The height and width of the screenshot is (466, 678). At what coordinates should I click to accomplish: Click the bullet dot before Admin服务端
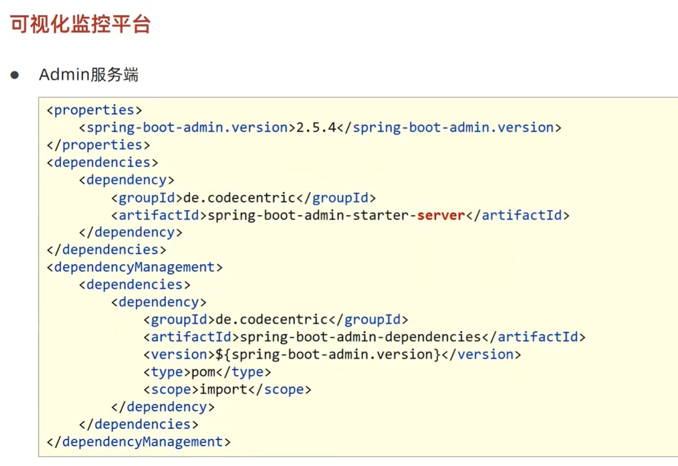[x=15, y=75]
